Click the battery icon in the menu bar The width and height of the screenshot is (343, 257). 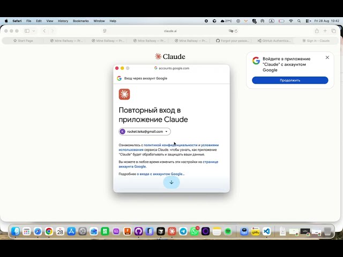pyautogui.click(x=281, y=21)
